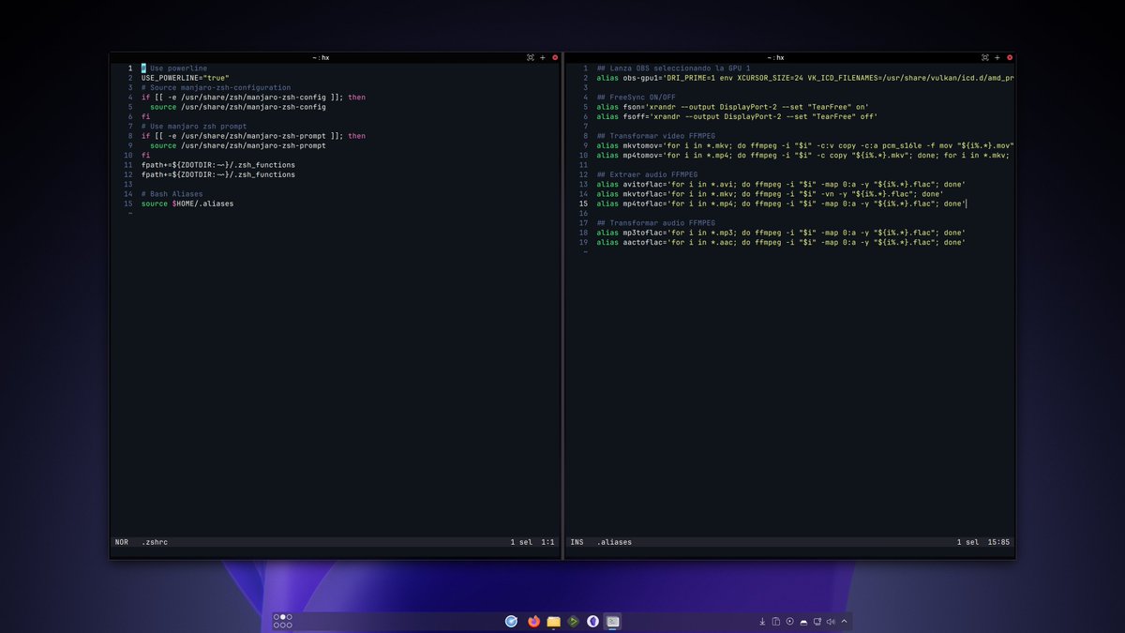This screenshot has height=633, width=1125.
Task: Click the '# Use manjaro zsh prompt' comment
Action: tap(194, 126)
